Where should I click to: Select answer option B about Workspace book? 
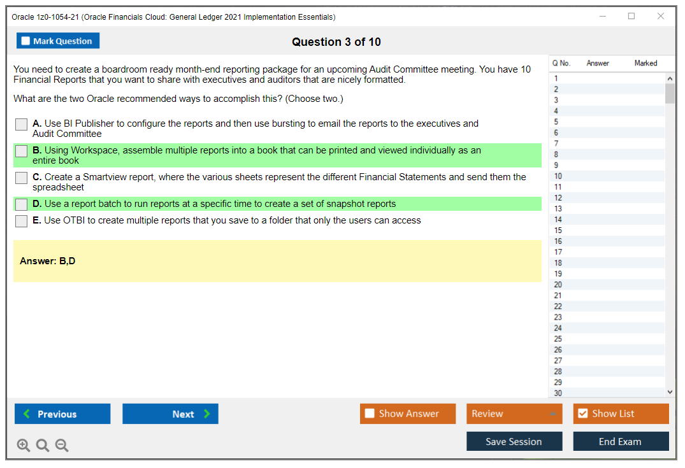22,152
